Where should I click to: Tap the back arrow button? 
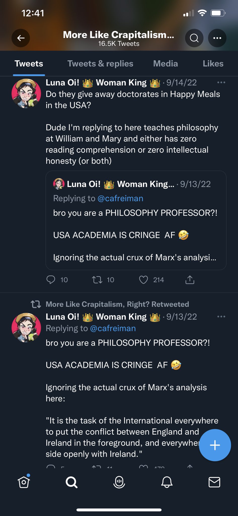pyautogui.click(x=21, y=38)
